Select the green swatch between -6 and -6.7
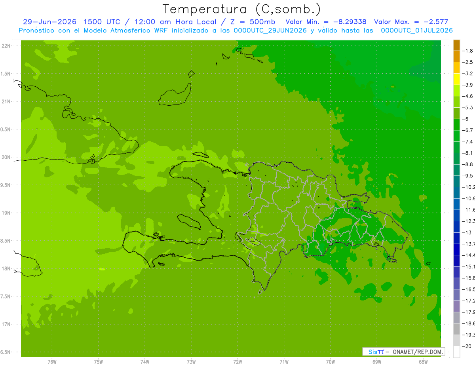 456,125
